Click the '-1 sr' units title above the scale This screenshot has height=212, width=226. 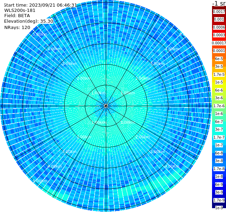219,3
